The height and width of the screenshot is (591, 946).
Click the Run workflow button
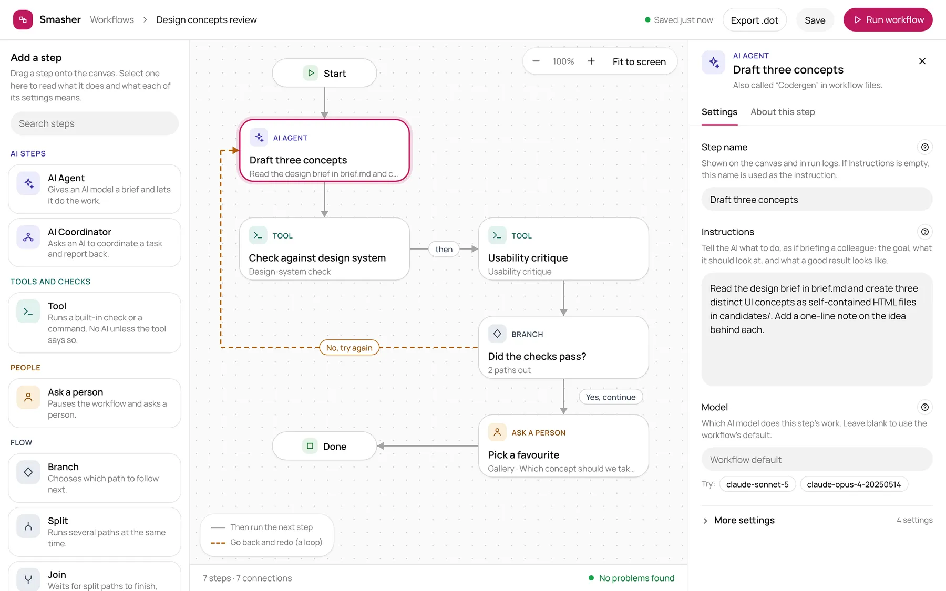(888, 20)
